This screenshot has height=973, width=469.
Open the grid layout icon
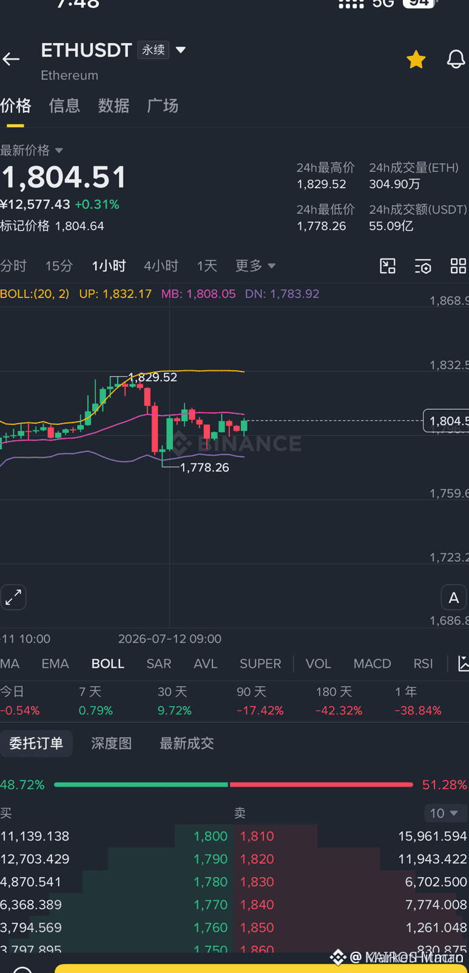pos(458,266)
